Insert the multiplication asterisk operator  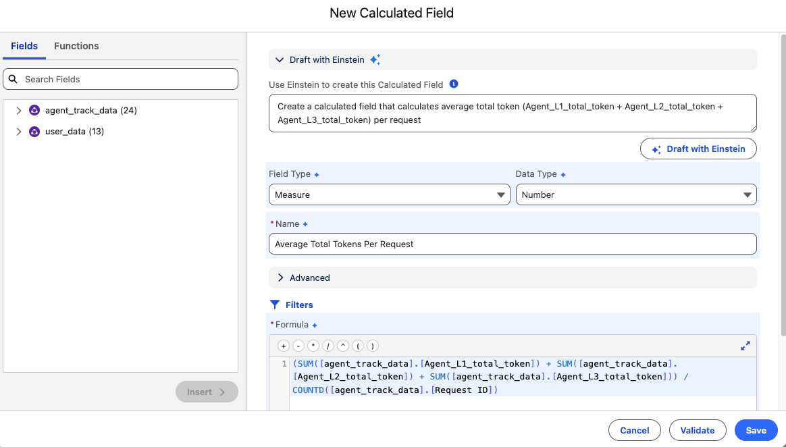click(x=313, y=346)
